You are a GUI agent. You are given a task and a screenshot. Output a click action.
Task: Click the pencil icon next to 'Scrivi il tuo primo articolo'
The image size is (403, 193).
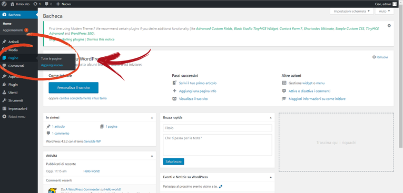(174, 83)
